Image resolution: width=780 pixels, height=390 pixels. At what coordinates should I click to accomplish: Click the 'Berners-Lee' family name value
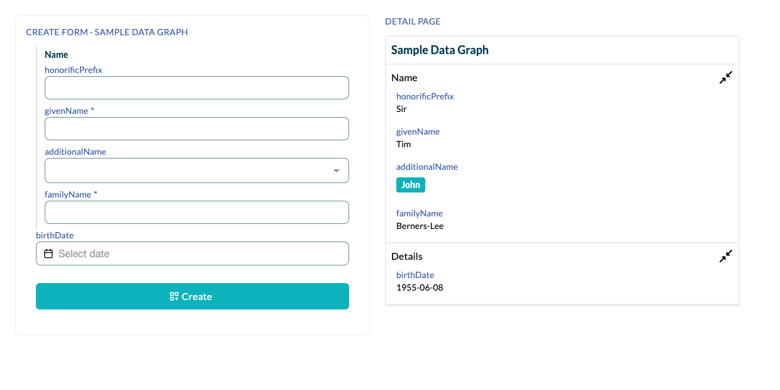(420, 226)
